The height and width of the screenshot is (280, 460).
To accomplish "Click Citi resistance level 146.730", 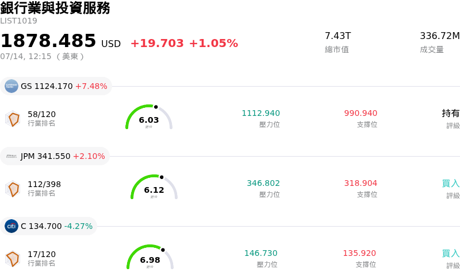I will pyautogui.click(x=260, y=253).
